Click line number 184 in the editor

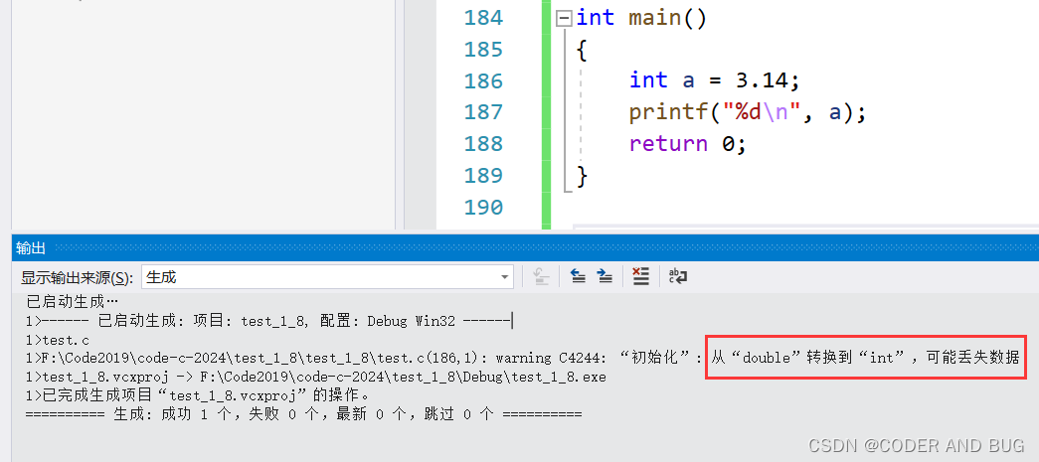coord(483,17)
